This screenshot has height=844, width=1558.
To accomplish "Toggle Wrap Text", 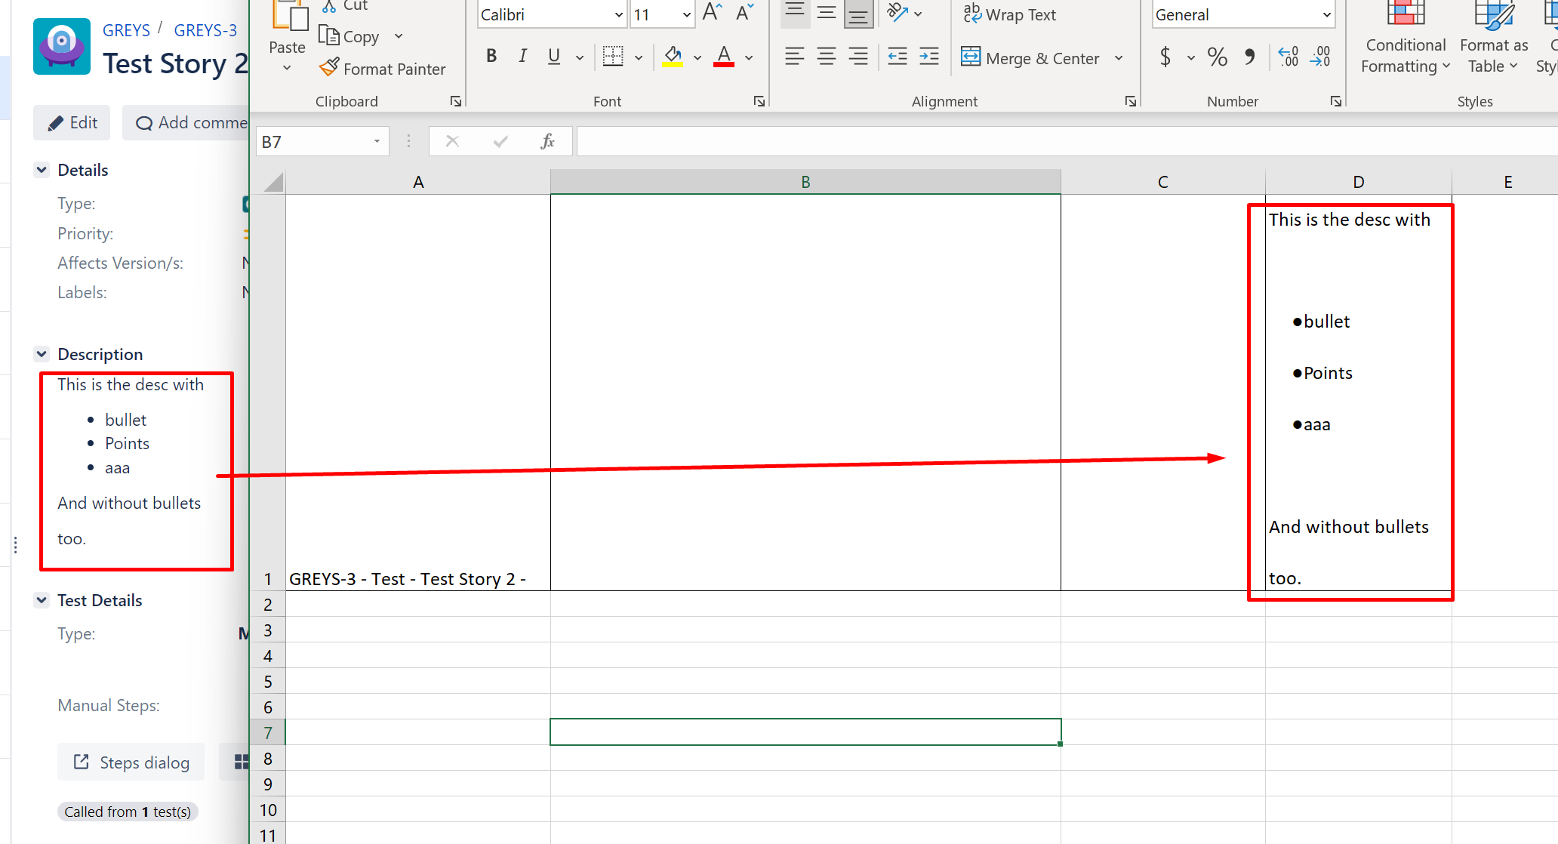I will pos(1010,14).
